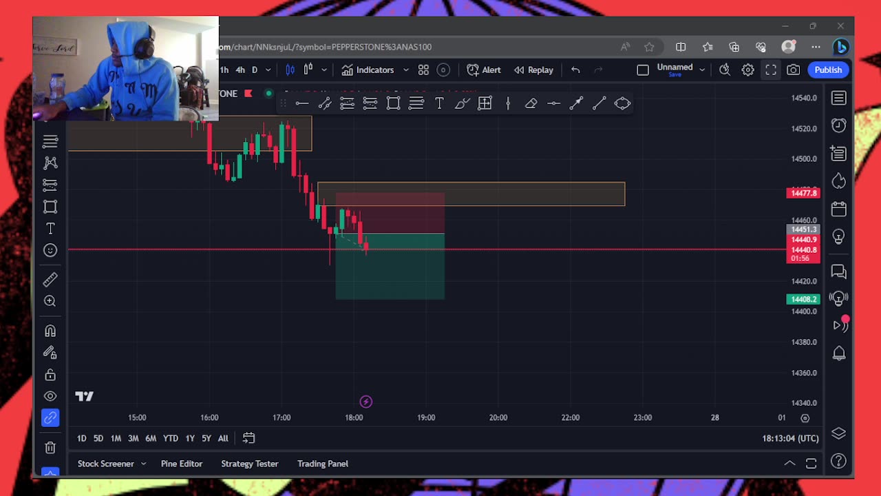881x496 pixels.
Task: Select the ruler measure tool
Action: (50, 279)
